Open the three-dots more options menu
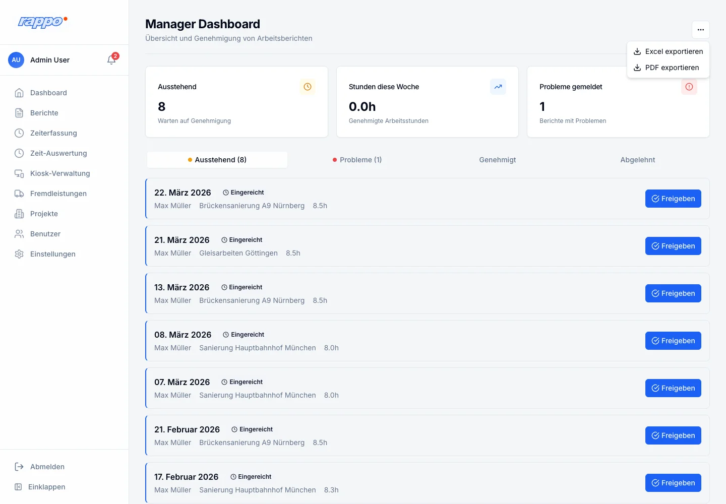This screenshot has width=726, height=504. point(701,30)
